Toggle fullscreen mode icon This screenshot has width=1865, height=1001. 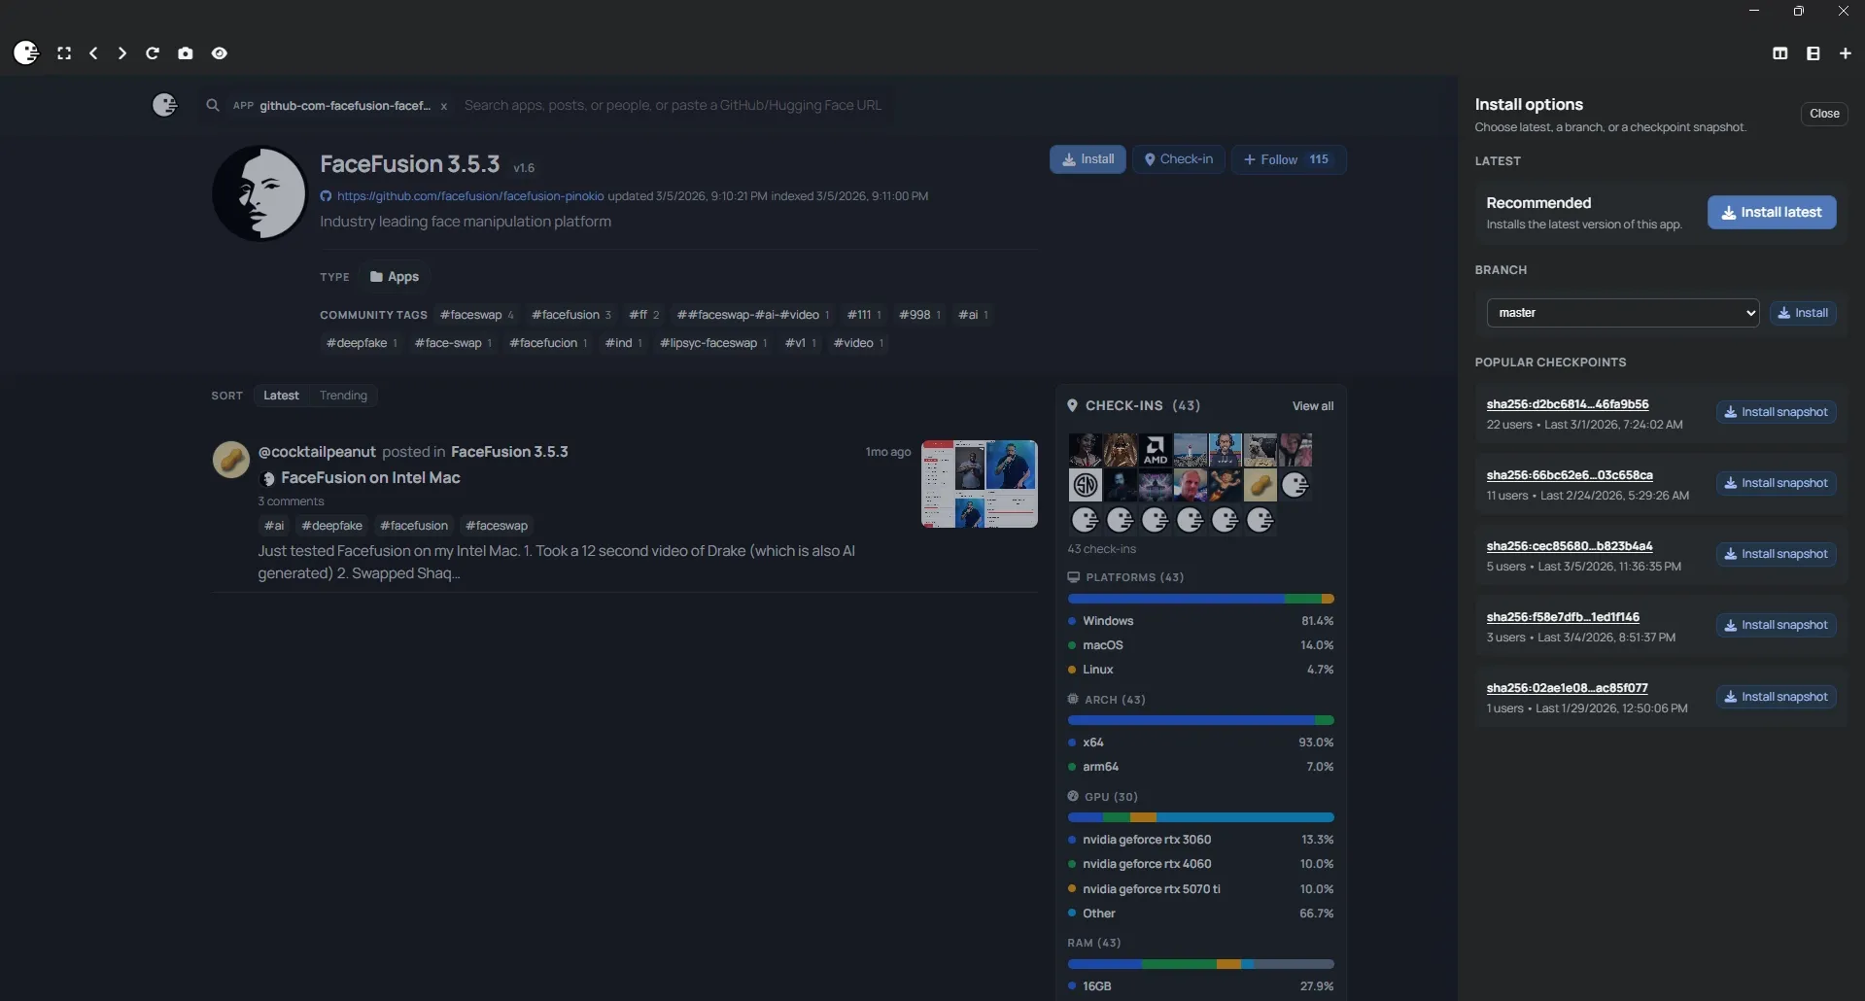pyautogui.click(x=64, y=53)
